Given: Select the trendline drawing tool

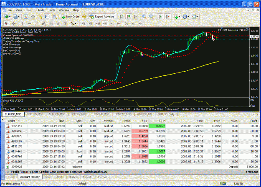Looking at the screenshot, I should [x=37, y=24].
